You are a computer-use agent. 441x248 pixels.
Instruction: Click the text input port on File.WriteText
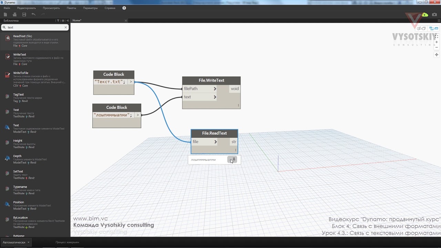(x=200, y=97)
